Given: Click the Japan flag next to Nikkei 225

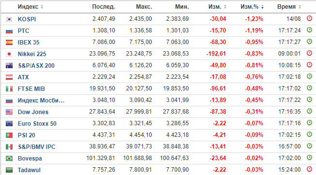Looking at the screenshot, I should click(9, 54).
